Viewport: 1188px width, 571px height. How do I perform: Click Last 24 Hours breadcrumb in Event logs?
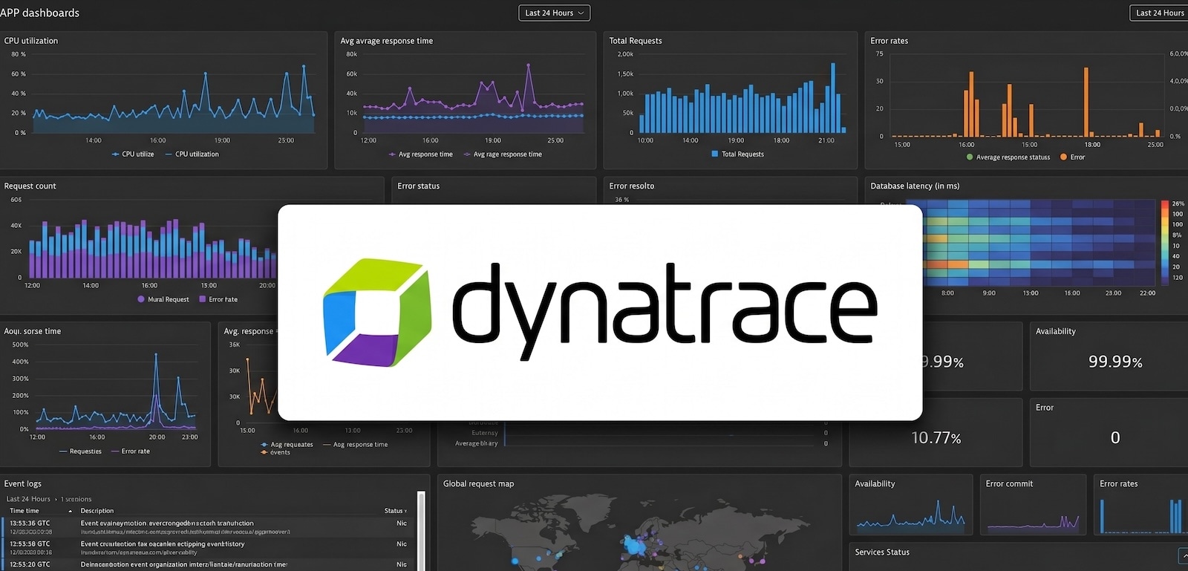[28, 499]
